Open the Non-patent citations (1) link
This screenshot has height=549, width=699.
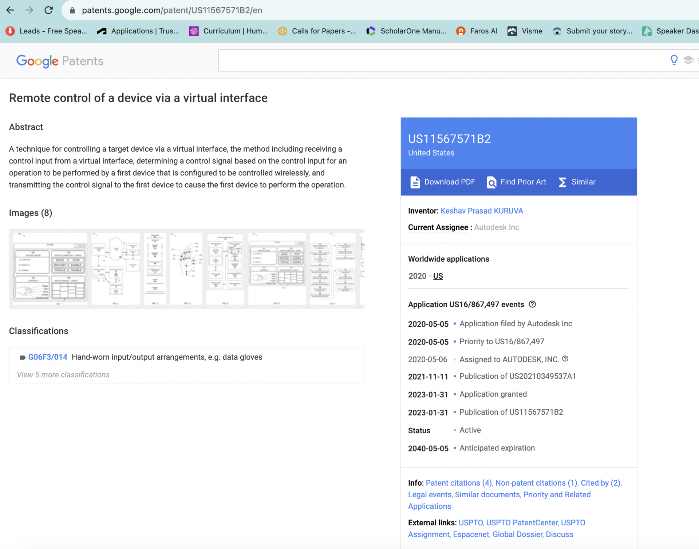coord(536,483)
